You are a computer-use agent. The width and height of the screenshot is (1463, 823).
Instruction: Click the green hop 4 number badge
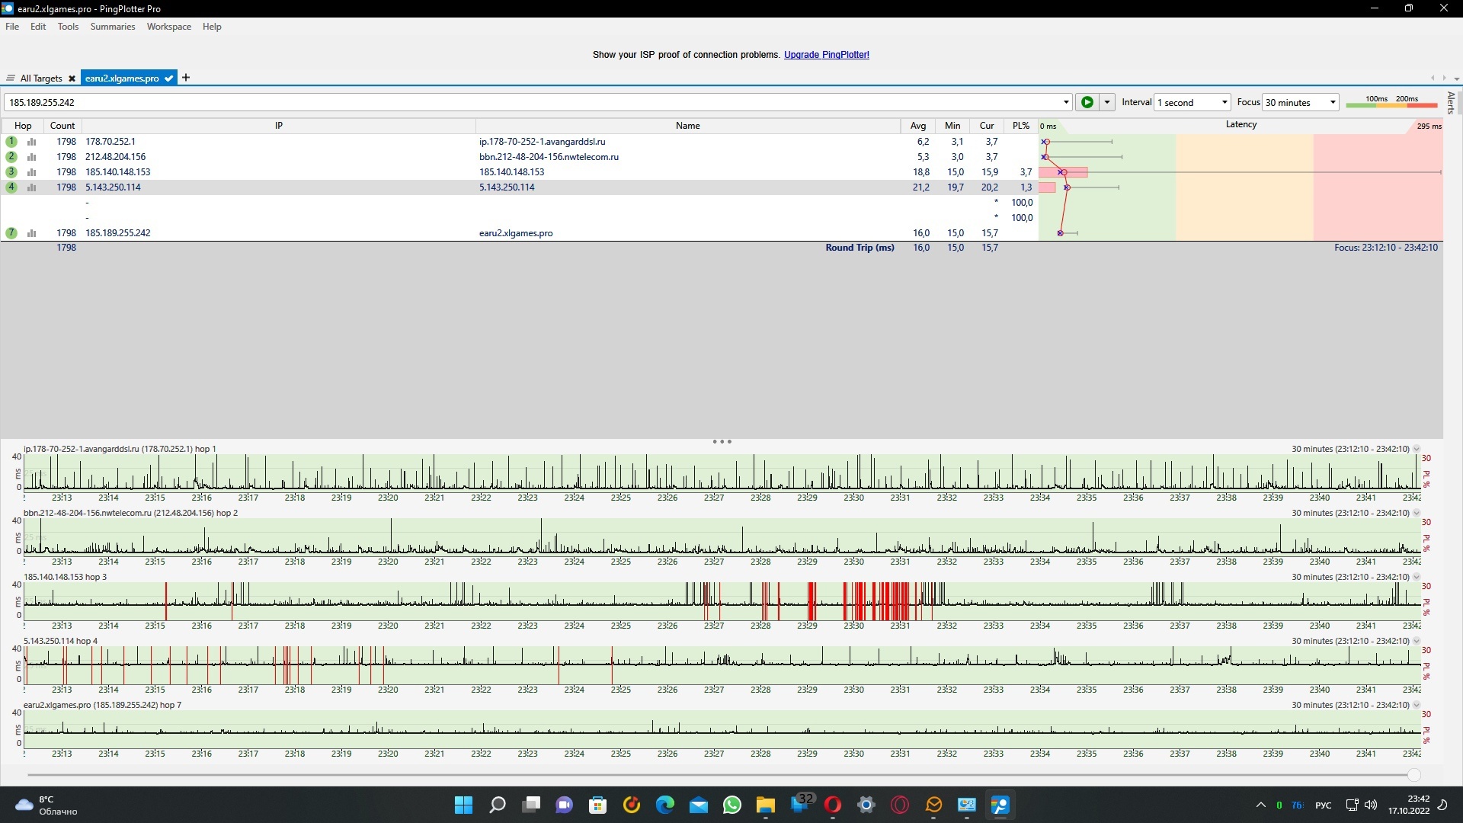(x=11, y=187)
